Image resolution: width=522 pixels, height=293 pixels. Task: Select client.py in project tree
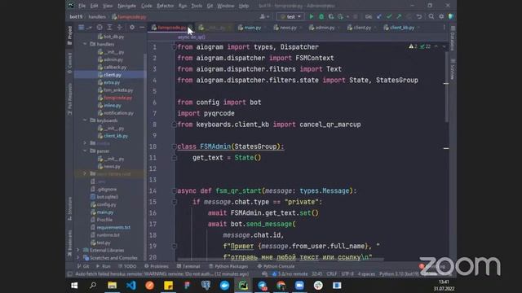tap(113, 75)
